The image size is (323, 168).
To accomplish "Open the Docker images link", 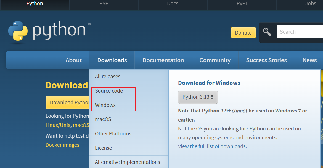I will pyautogui.click(x=62, y=145).
